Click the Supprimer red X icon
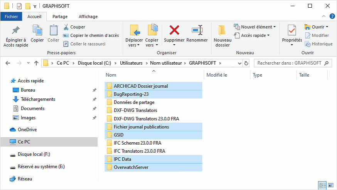This screenshot has height=190, width=337. point(174,30)
